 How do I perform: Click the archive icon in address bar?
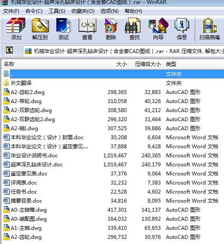click(28, 51)
